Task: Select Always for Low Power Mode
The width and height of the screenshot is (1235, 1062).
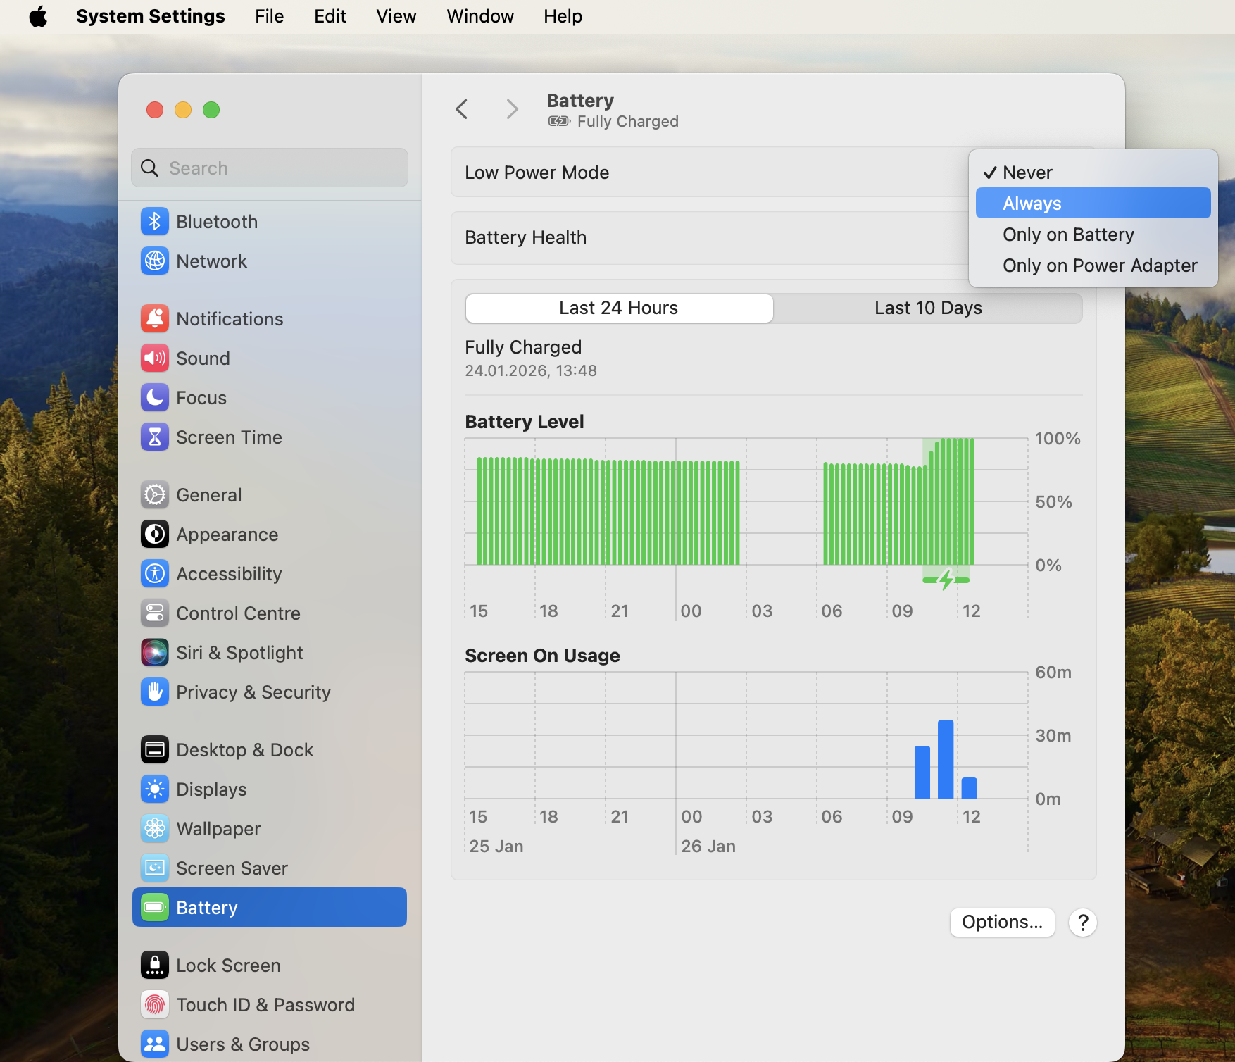Action: click(1031, 203)
